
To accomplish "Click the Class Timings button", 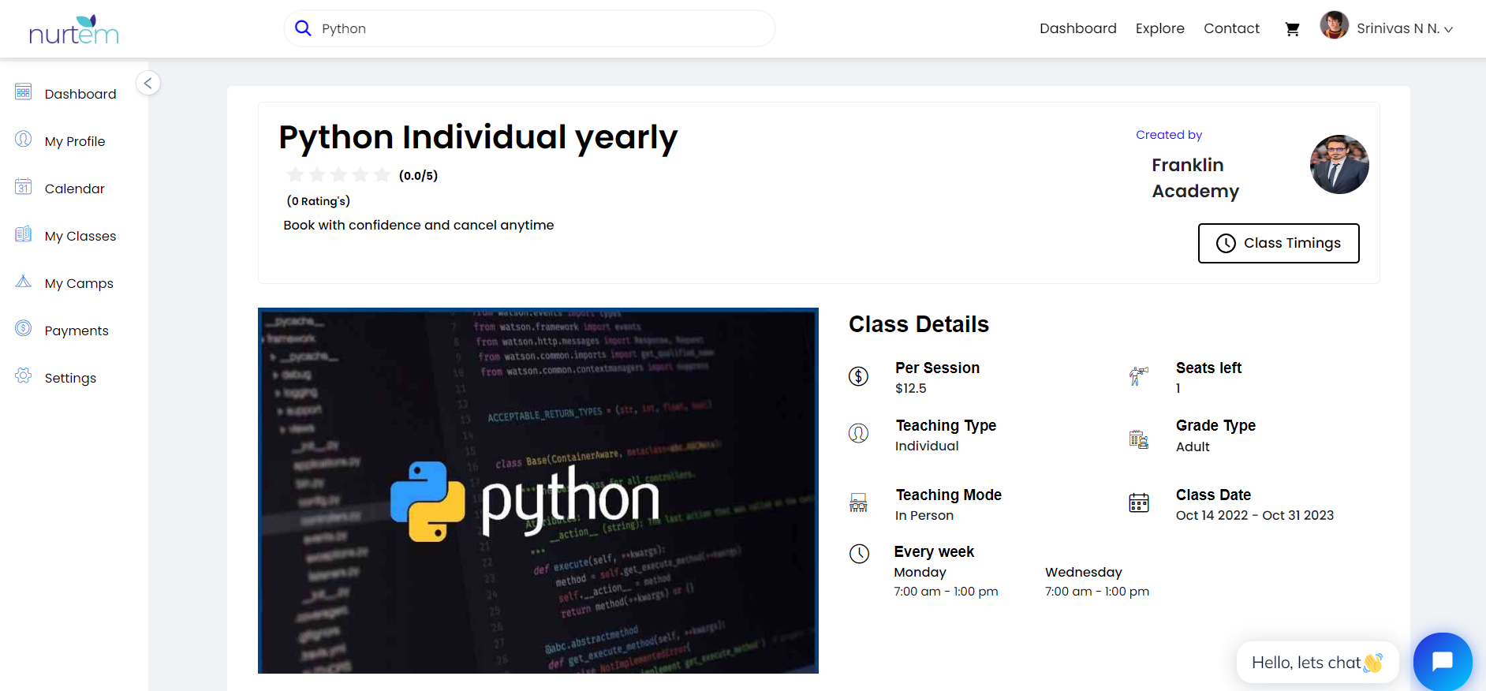I will pos(1278,243).
